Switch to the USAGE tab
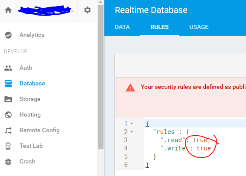 [199, 27]
